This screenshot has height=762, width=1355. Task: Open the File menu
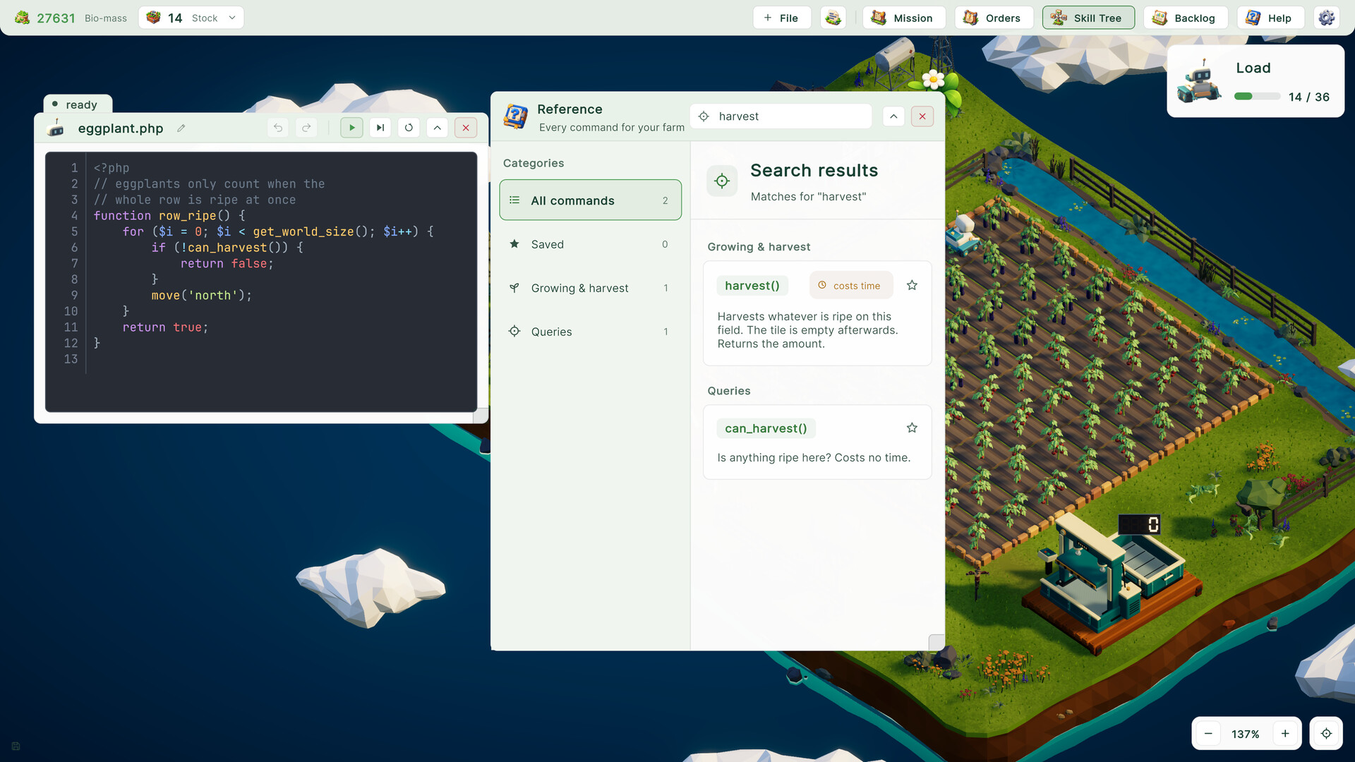point(781,18)
